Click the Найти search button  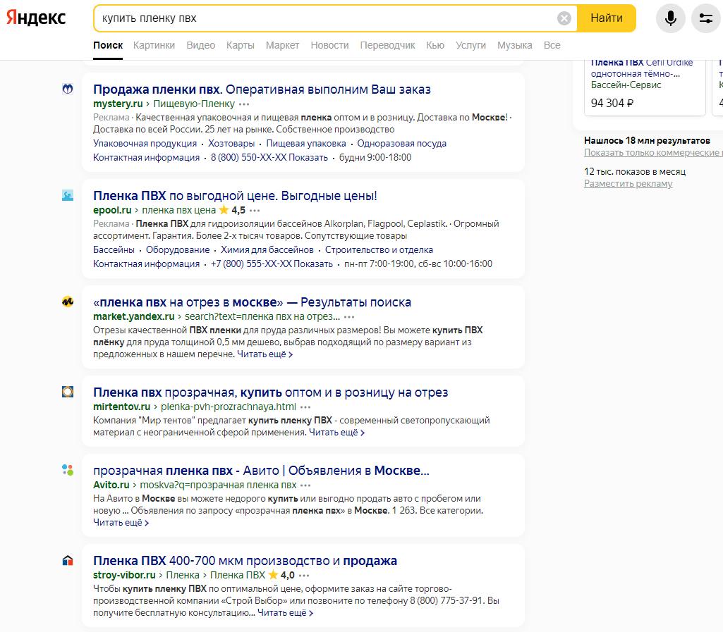(607, 18)
